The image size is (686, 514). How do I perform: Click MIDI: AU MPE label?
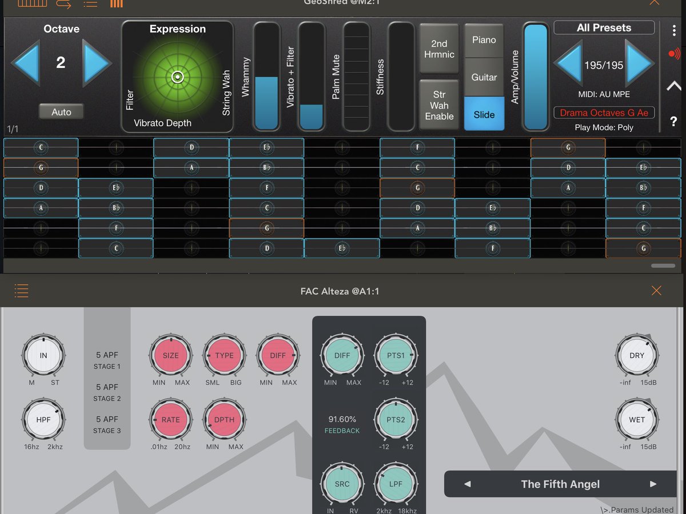tap(604, 94)
